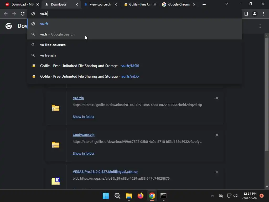Viewport: 269px width, 202px height.
Task: Open the network status tray icon
Action: tap(229, 196)
